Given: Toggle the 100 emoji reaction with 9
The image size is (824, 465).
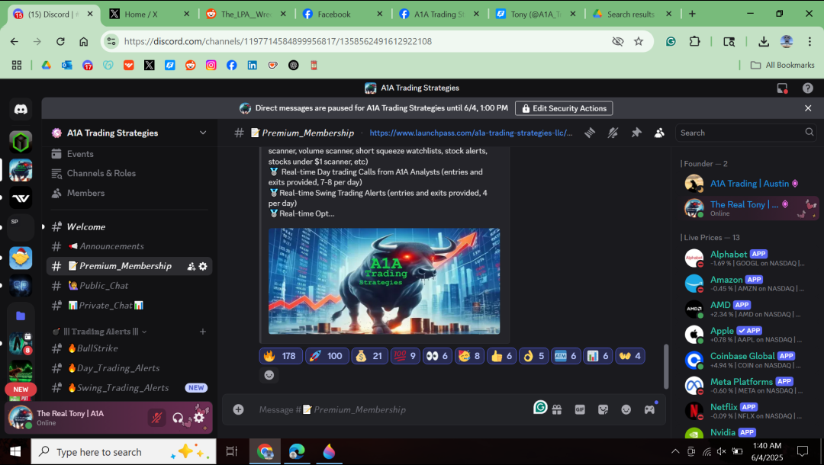Looking at the screenshot, I should (x=405, y=356).
